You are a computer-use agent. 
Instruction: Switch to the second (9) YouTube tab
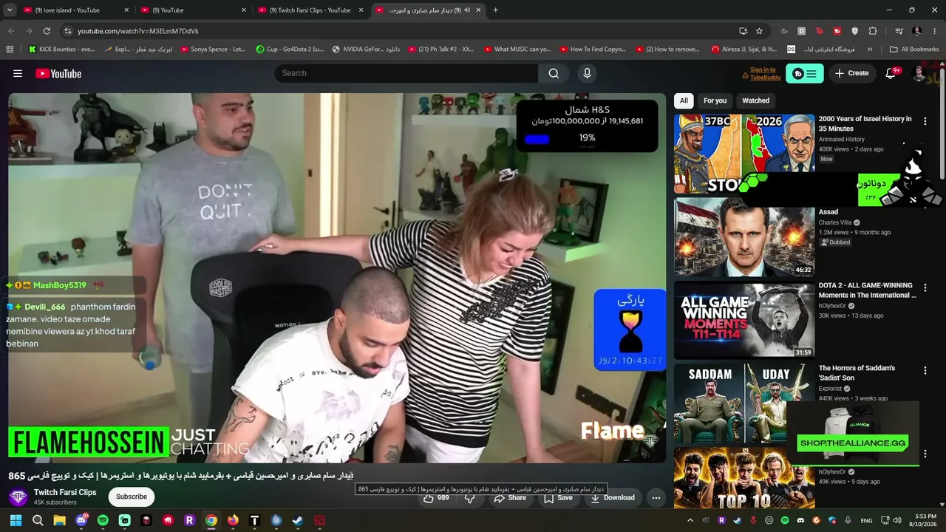193,10
